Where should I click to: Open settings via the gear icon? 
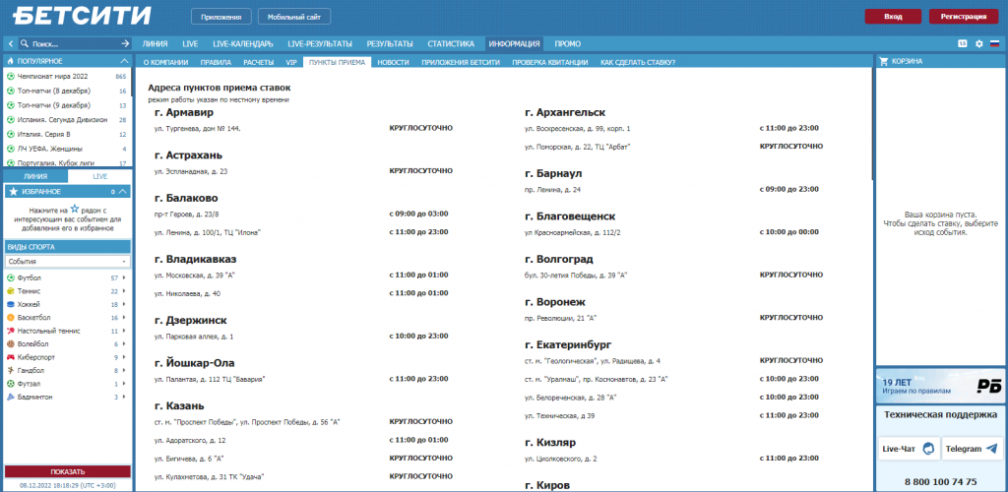coord(978,44)
